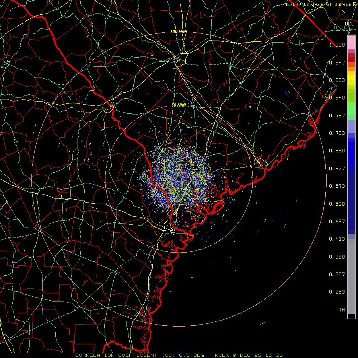
Task: Click the 0.947 legend value label
Action: 337,62
